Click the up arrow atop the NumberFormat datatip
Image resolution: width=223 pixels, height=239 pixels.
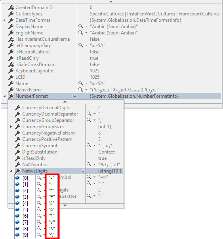click(65, 102)
